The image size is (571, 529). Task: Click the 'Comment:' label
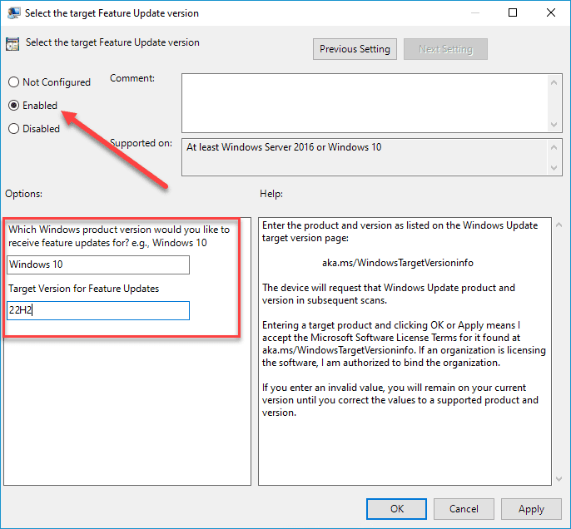click(132, 78)
